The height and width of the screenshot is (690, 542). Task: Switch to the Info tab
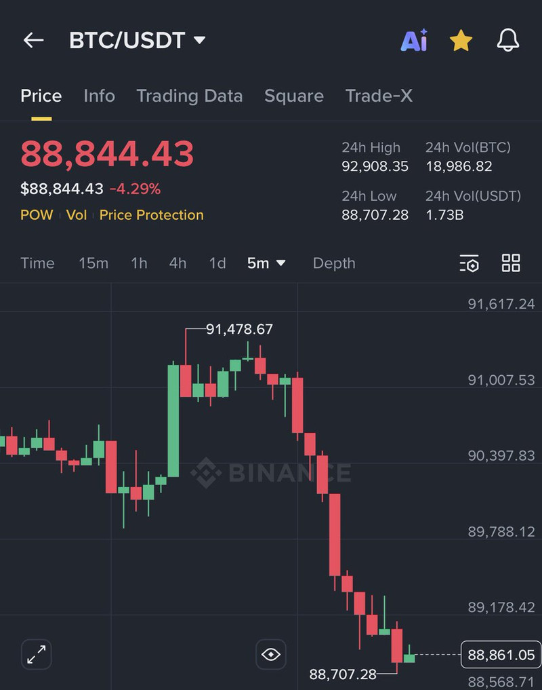point(99,96)
